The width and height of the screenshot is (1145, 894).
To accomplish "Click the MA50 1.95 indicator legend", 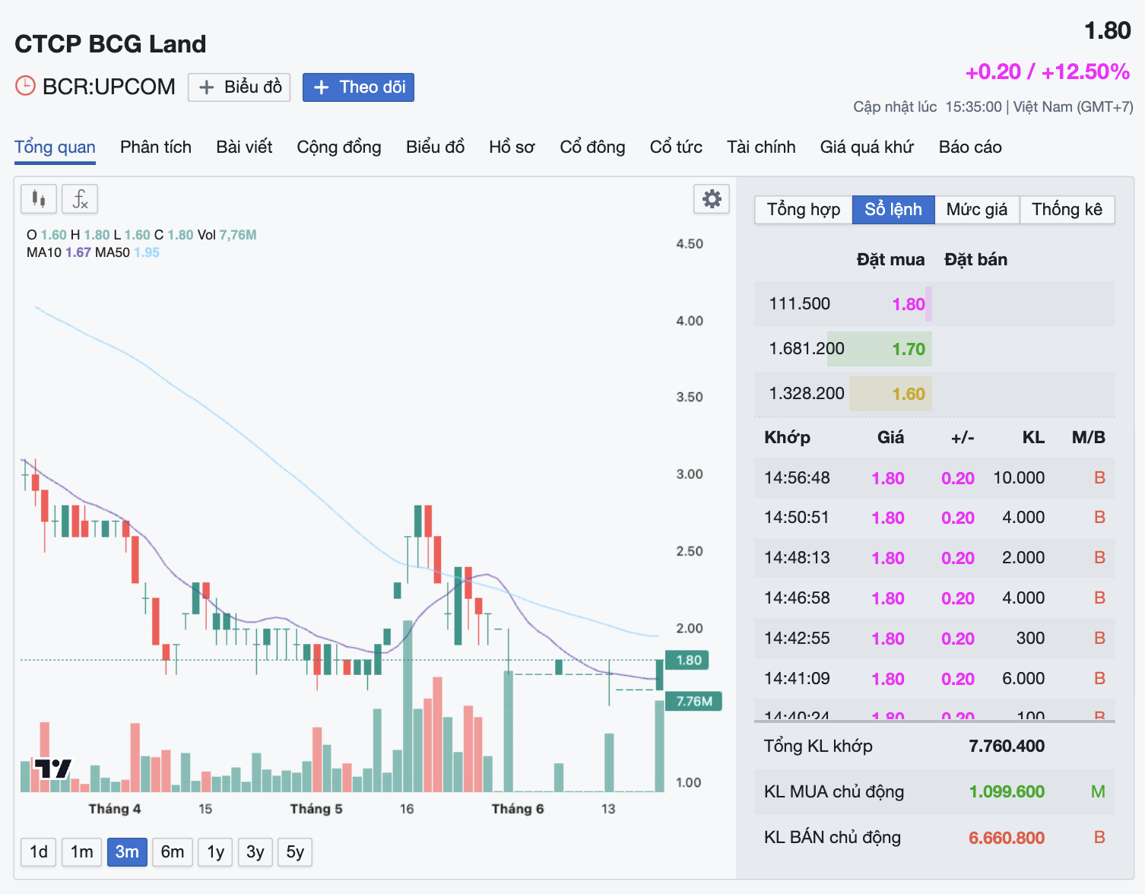I will pyautogui.click(x=127, y=252).
